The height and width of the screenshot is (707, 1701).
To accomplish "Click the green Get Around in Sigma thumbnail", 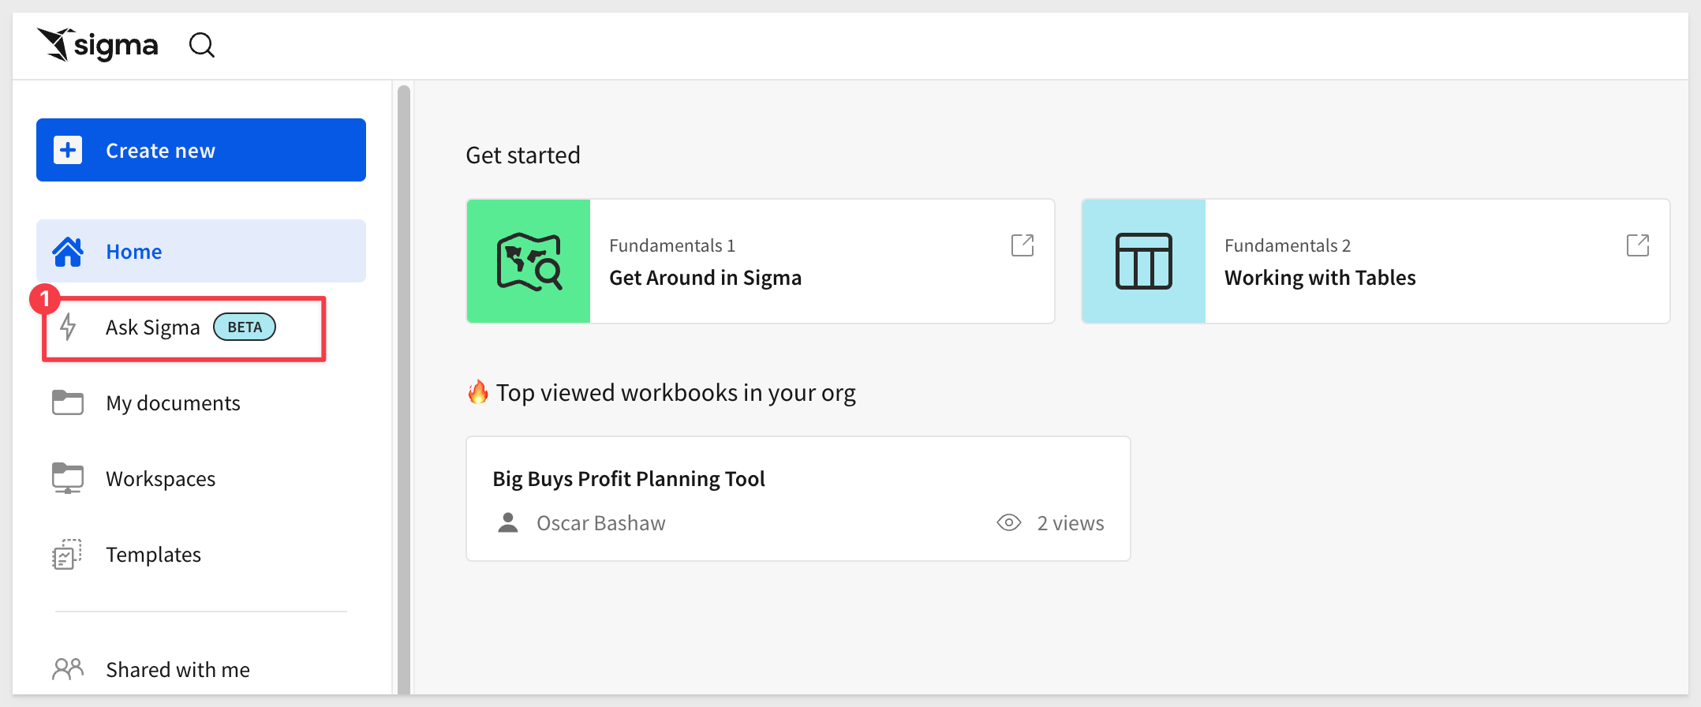I will (529, 261).
